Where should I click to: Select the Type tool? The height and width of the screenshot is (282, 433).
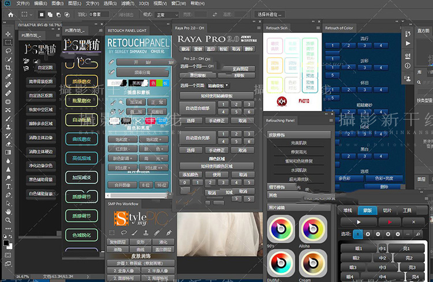click(8, 186)
